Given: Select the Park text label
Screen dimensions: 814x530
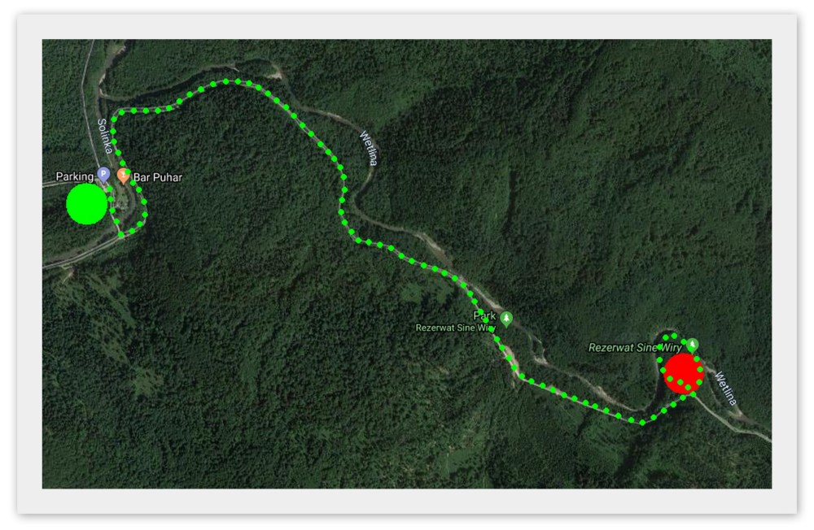Looking at the screenshot, I should click(x=484, y=315).
